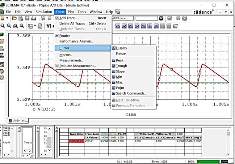Viewport: 235px width, 164px height.
Task: Click the New file toolbar icon
Action: 3,18
